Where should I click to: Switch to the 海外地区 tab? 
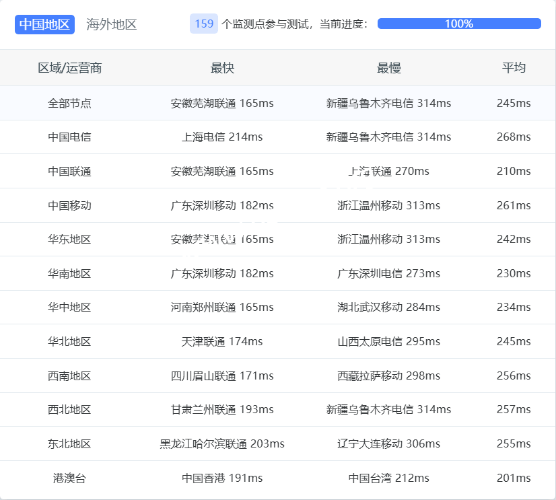click(x=111, y=24)
